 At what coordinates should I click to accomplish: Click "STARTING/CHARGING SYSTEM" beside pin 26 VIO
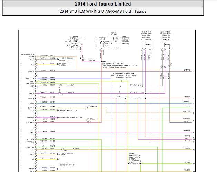point(70,118)
